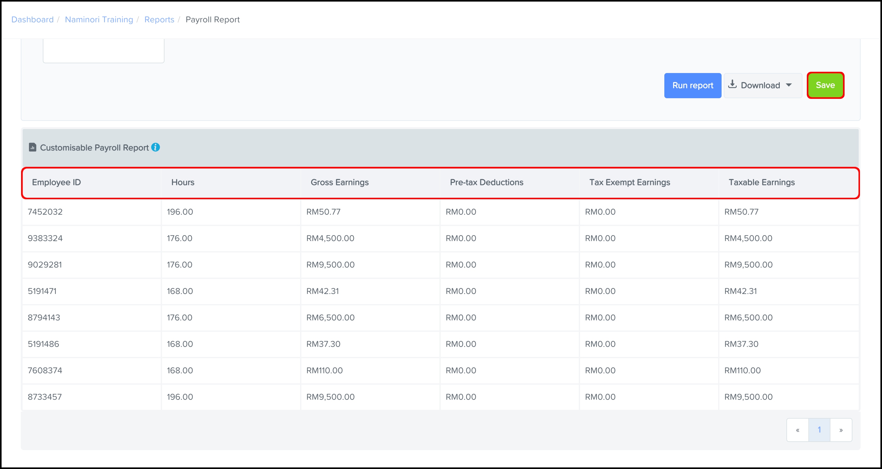882x469 pixels.
Task: Click the Taxable Earnings column header
Action: click(x=762, y=182)
